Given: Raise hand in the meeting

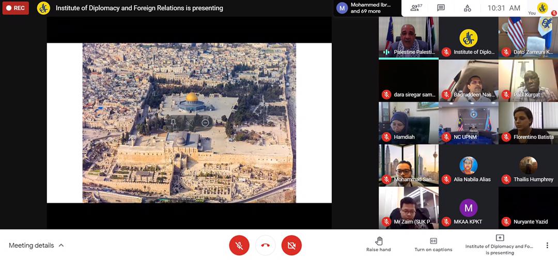Looking at the screenshot, I should pos(379,245).
